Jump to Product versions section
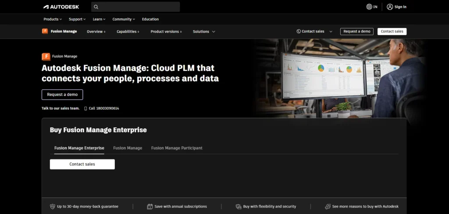Image resolution: width=449 pixels, height=214 pixels. [166, 31]
